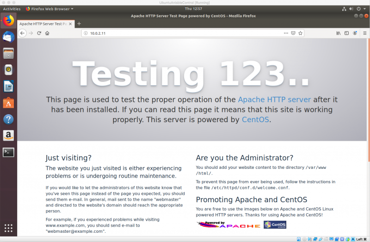
Task: Launch LibreOffice Writer from the dock
Action: point(8,86)
